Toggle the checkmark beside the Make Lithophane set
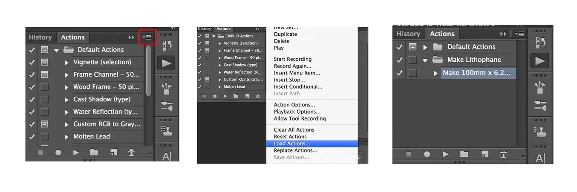This screenshot has height=192, width=577. 399,60
